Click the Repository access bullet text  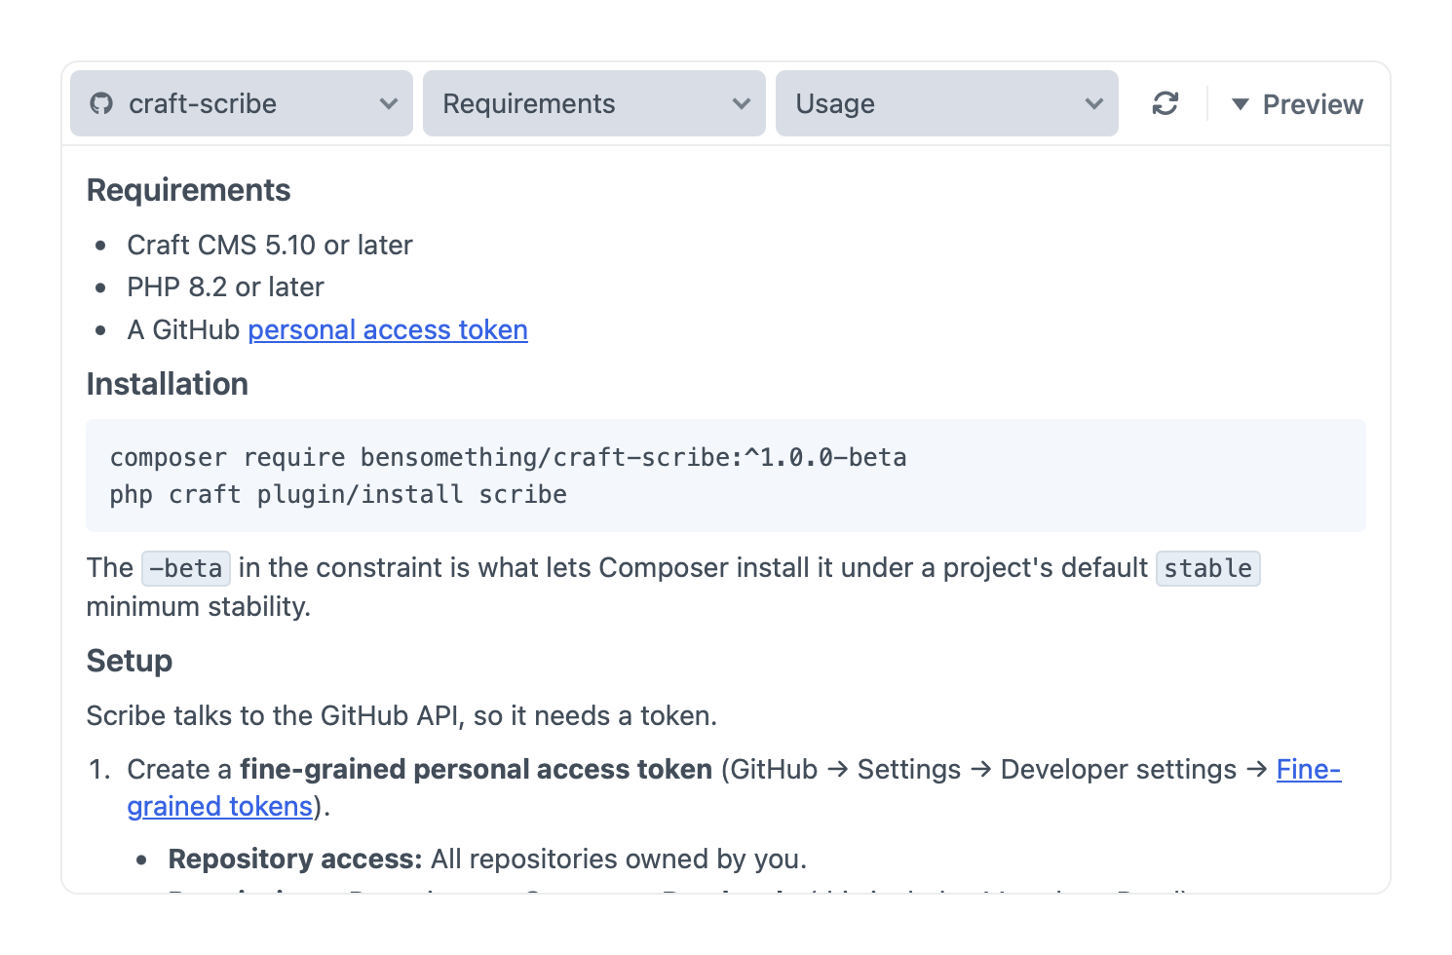pos(487,859)
